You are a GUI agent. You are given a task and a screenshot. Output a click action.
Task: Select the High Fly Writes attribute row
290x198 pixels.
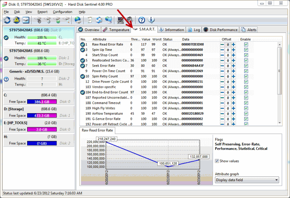coord(167,108)
